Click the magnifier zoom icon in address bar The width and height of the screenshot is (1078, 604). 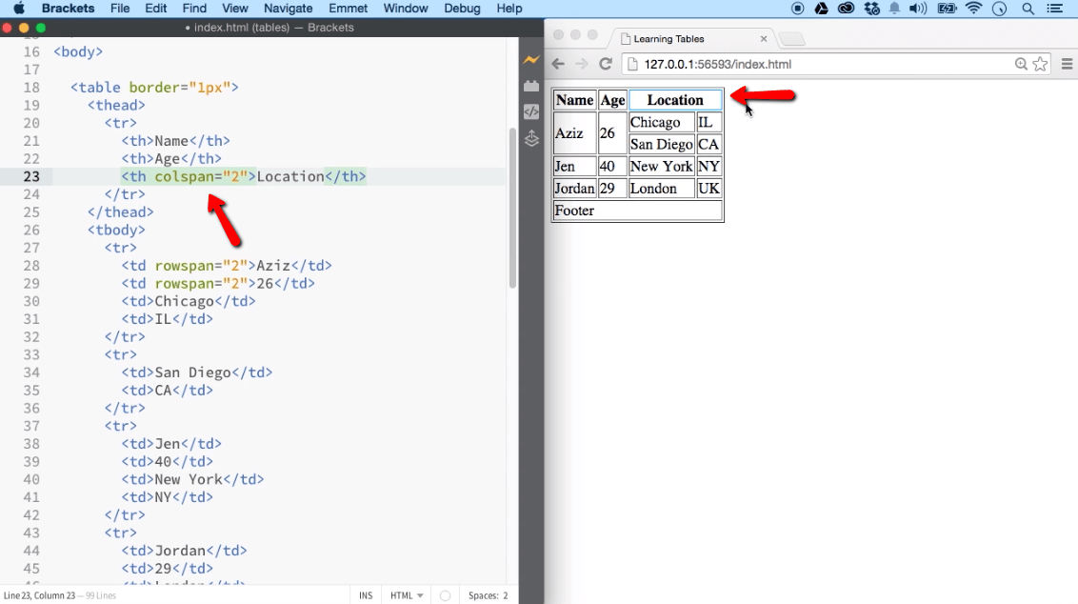coord(1022,64)
